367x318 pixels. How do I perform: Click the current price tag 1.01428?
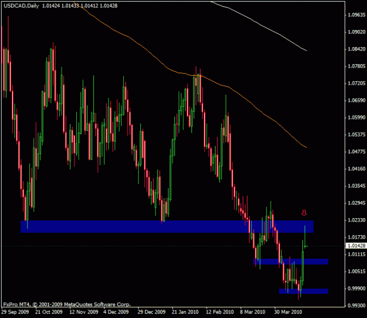(x=356, y=246)
